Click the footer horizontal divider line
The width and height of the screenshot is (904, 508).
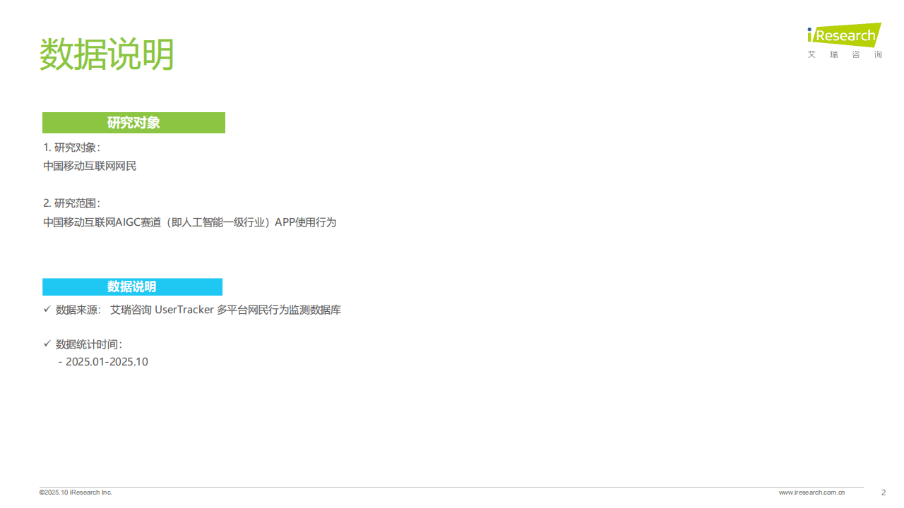point(452,487)
